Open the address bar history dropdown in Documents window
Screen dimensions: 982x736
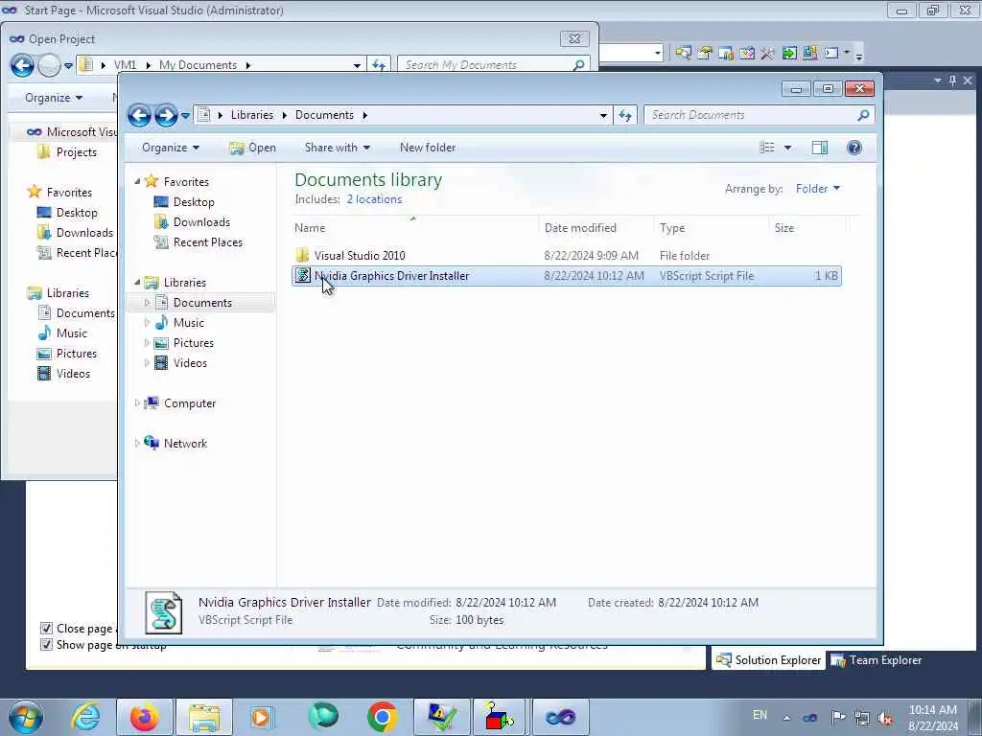[x=603, y=115]
